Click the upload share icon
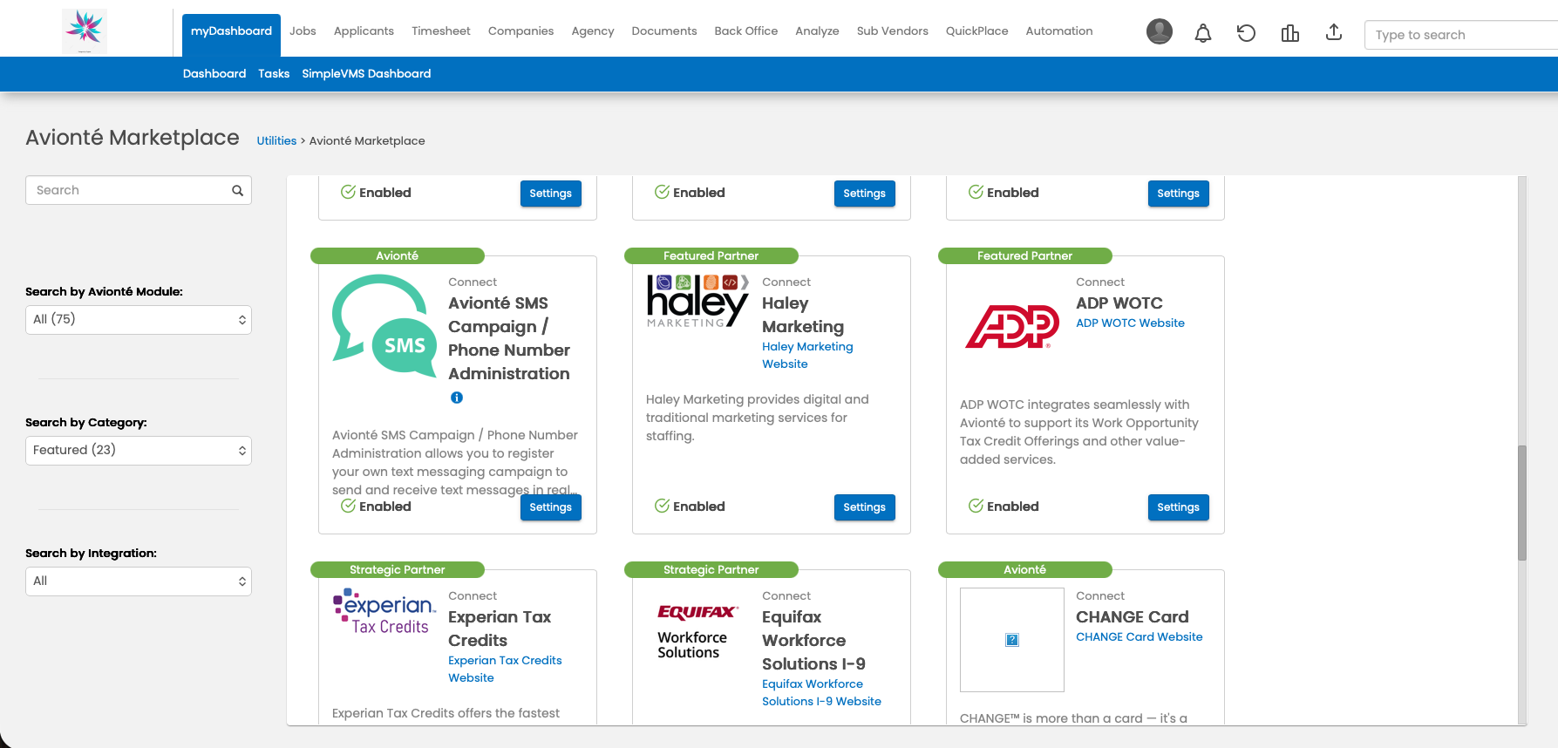 click(x=1333, y=32)
